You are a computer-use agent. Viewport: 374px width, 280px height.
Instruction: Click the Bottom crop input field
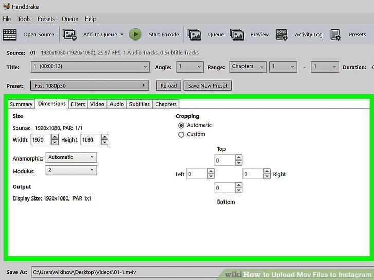[x=225, y=188]
